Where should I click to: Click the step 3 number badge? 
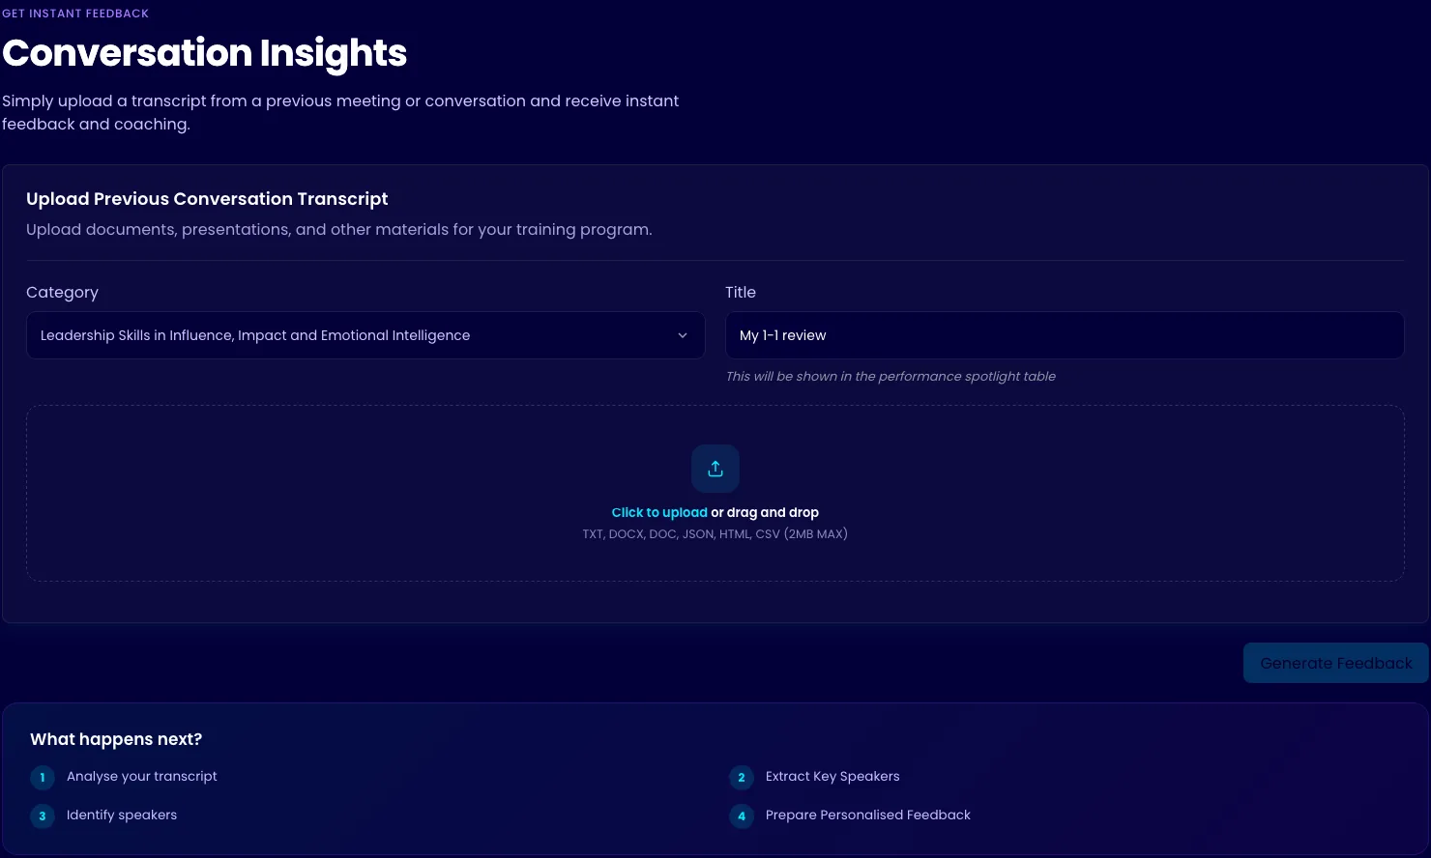coord(43,815)
